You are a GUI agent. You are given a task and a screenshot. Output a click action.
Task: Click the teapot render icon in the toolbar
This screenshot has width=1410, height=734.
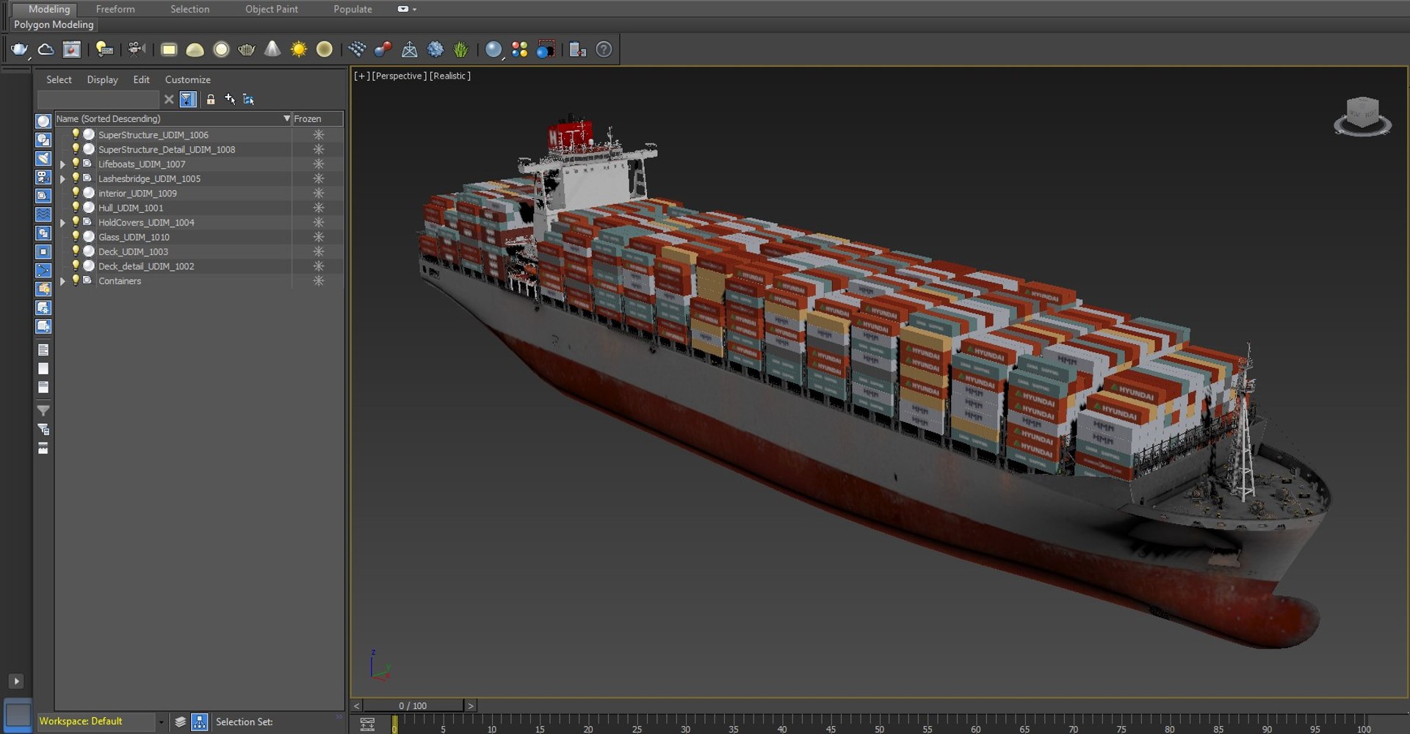[x=19, y=49]
